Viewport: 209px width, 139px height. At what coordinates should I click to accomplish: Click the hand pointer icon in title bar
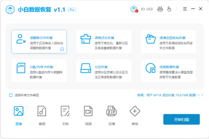[169, 9]
